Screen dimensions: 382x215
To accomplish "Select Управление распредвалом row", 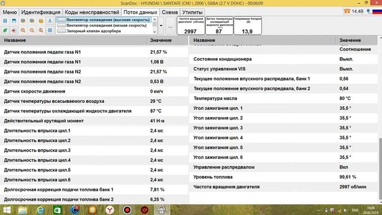I will click(x=284, y=167).
